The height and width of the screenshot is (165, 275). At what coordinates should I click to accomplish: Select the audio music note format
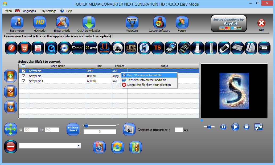coord(145,48)
